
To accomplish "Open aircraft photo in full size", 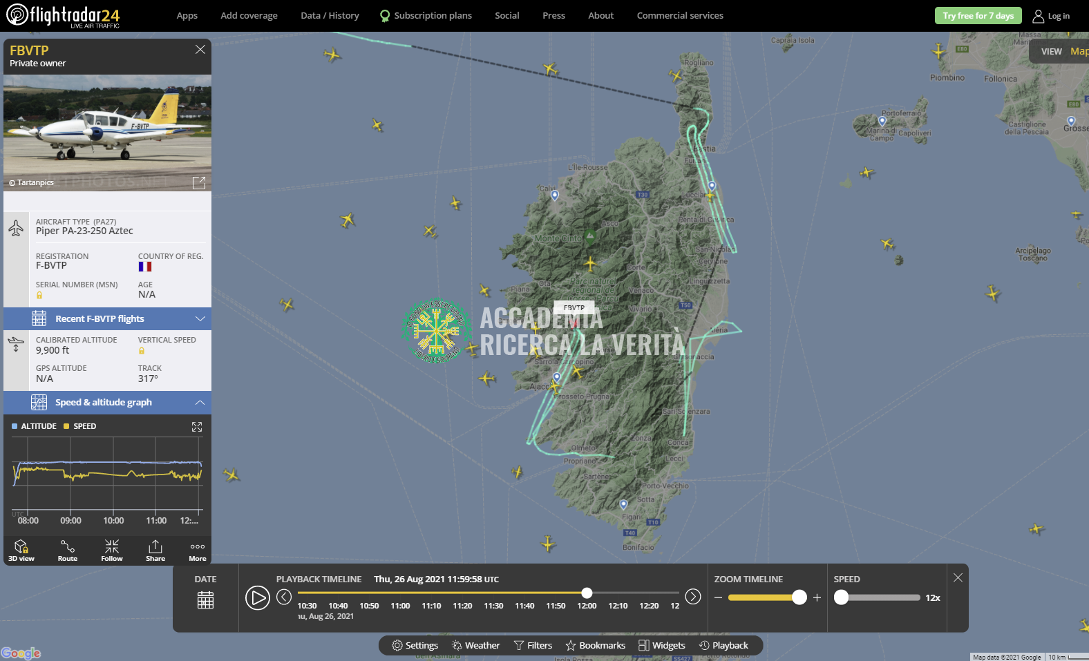I will [x=199, y=182].
